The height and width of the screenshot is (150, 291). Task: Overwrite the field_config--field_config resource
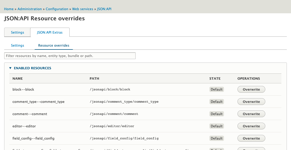point(251,138)
